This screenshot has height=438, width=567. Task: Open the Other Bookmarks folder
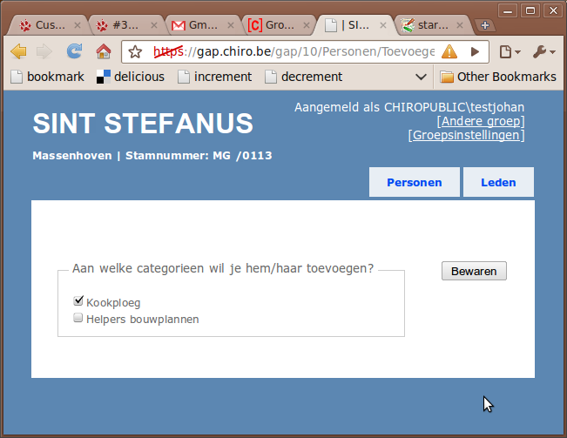498,77
